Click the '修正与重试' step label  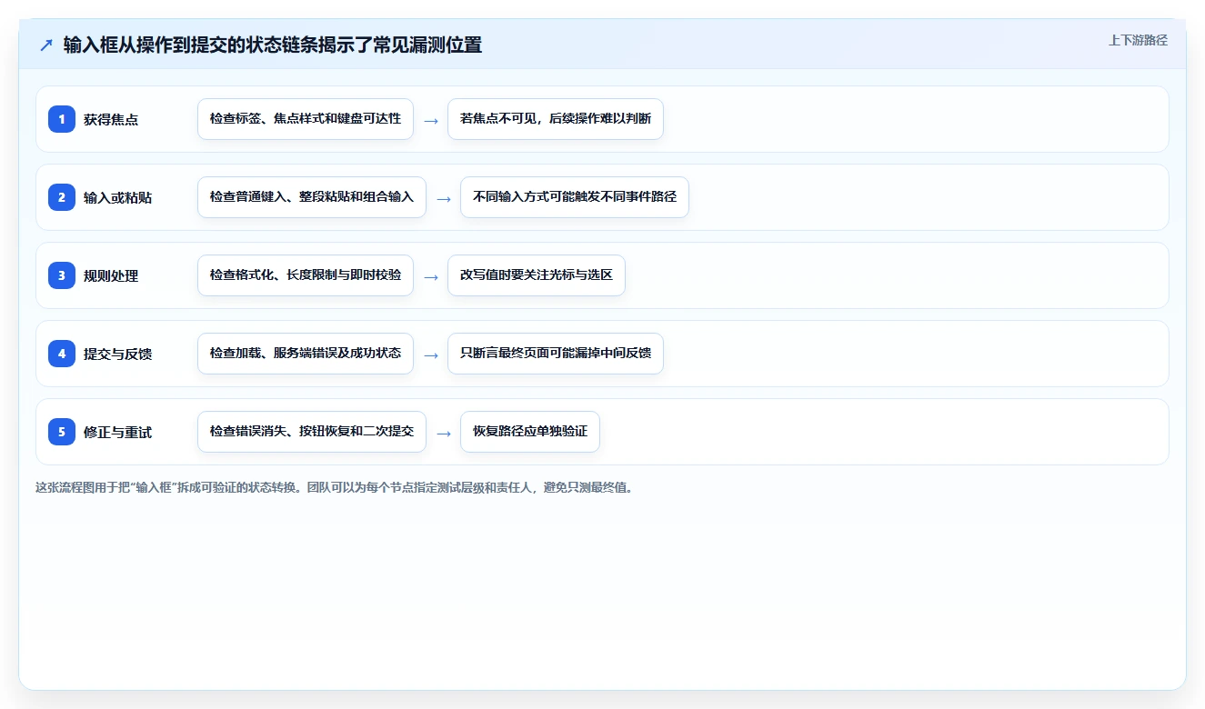tap(117, 432)
